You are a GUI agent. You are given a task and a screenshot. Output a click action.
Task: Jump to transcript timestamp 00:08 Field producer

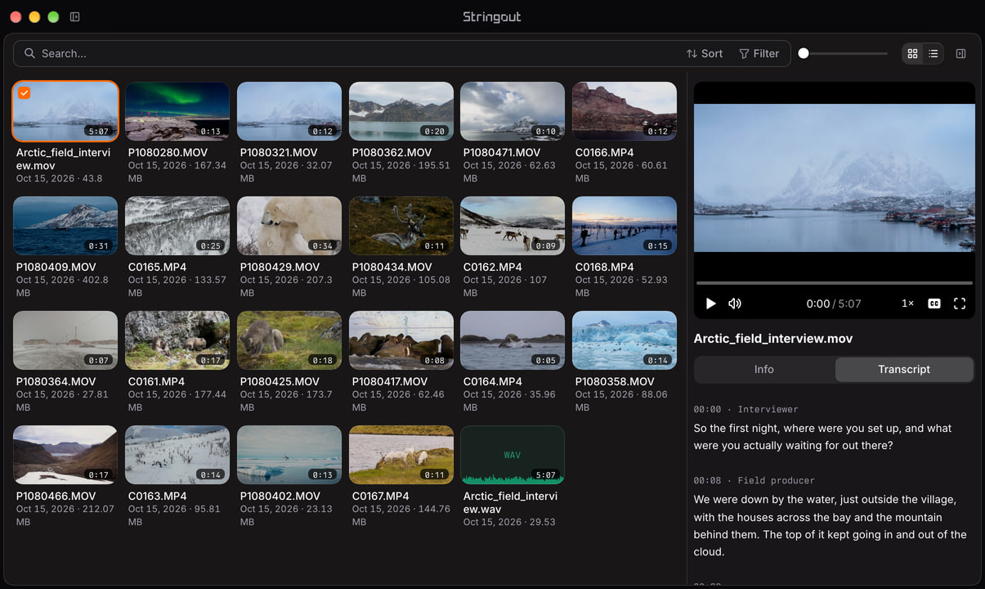[x=754, y=480]
